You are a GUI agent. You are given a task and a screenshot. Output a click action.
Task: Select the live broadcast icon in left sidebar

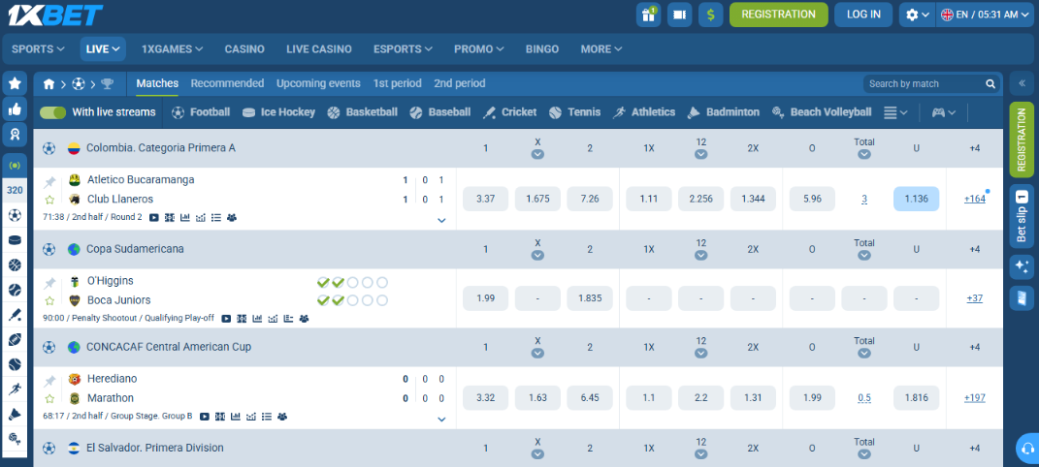click(15, 165)
